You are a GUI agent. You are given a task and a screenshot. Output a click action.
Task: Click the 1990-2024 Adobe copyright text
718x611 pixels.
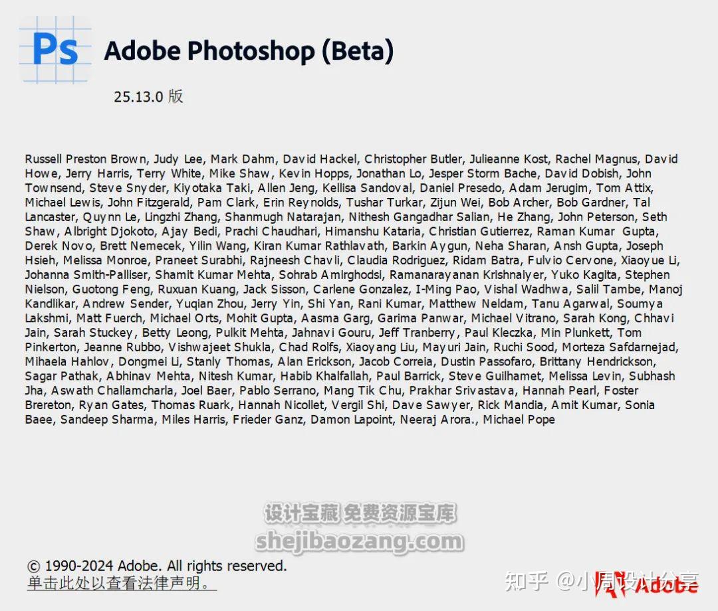pyautogui.click(x=157, y=566)
